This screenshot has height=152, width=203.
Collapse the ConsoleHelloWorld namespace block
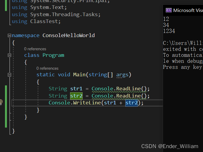9,35
